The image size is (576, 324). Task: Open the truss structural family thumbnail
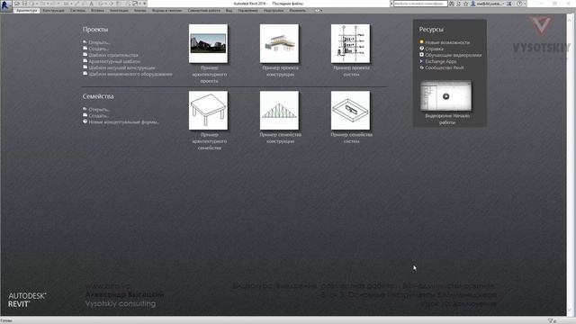279,111
